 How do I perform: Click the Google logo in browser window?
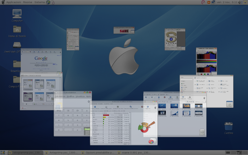click(x=41, y=58)
